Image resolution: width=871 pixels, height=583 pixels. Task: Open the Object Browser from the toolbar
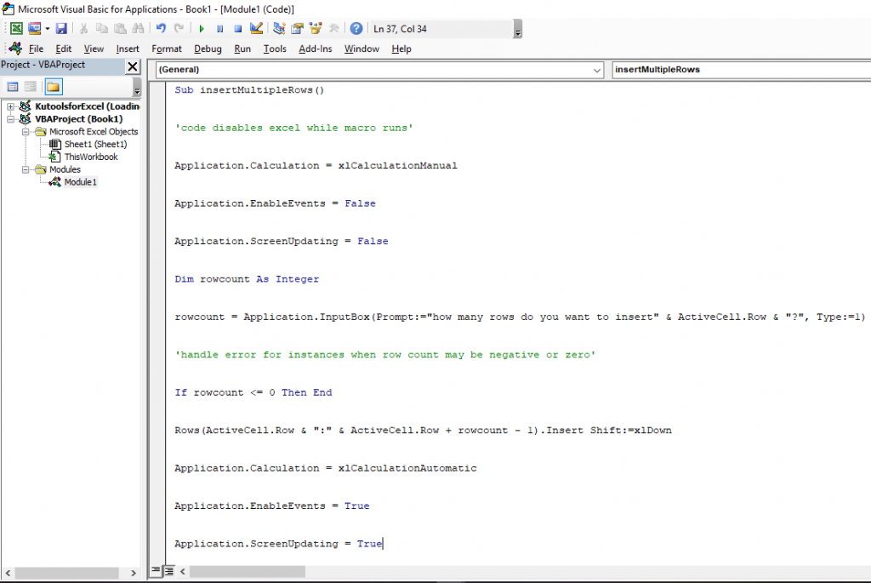pos(315,28)
